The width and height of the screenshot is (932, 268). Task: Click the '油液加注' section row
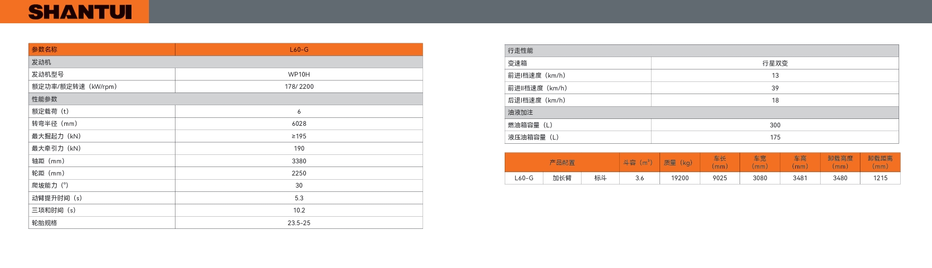tap(702, 113)
